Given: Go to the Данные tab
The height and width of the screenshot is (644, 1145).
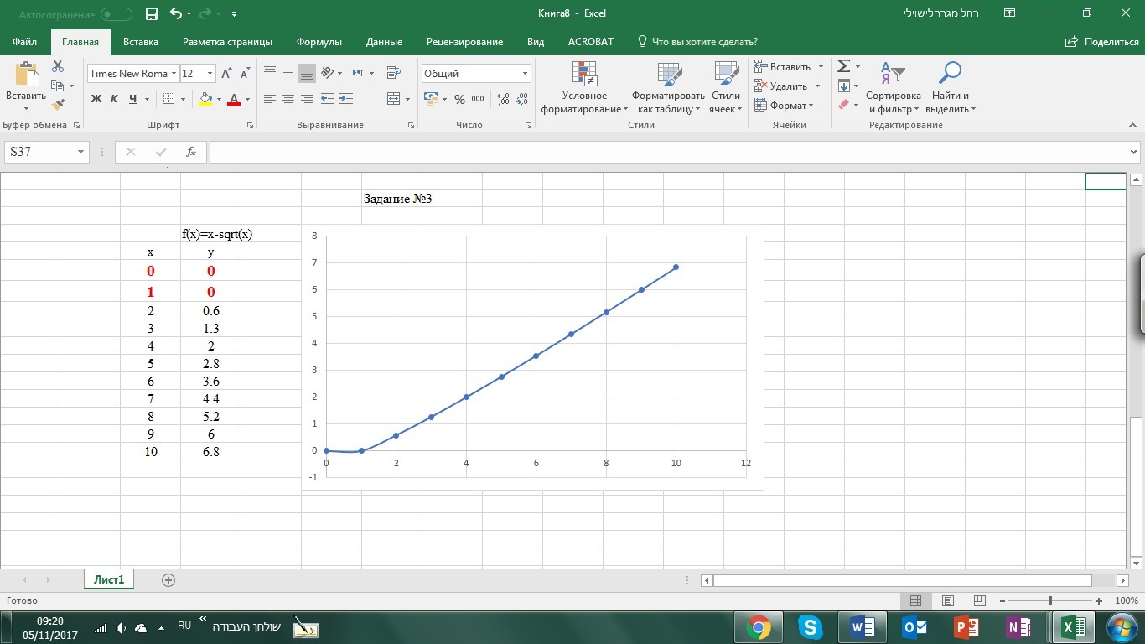Looking at the screenshot, I should click(x=384, y=42).
